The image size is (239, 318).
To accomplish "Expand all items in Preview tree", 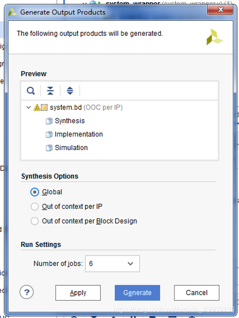I will click(x=70, y=90).
